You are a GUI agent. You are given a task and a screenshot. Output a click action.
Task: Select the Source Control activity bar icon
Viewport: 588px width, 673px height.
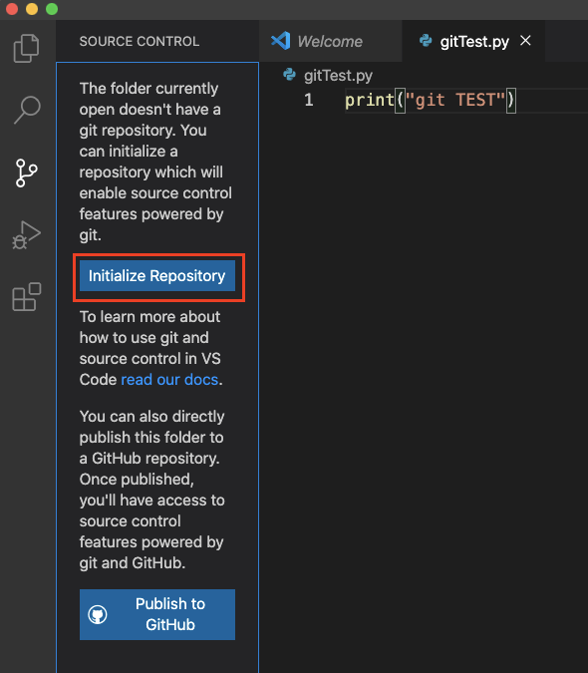click(x=27, y=172)
